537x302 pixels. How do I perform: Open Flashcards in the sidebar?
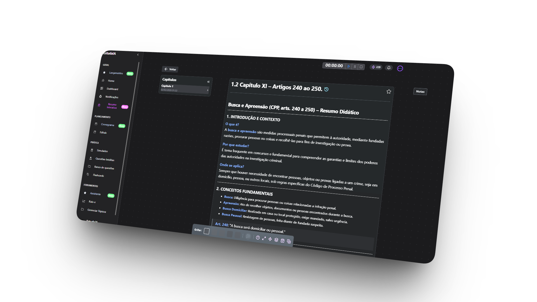(x=98, y=175)
